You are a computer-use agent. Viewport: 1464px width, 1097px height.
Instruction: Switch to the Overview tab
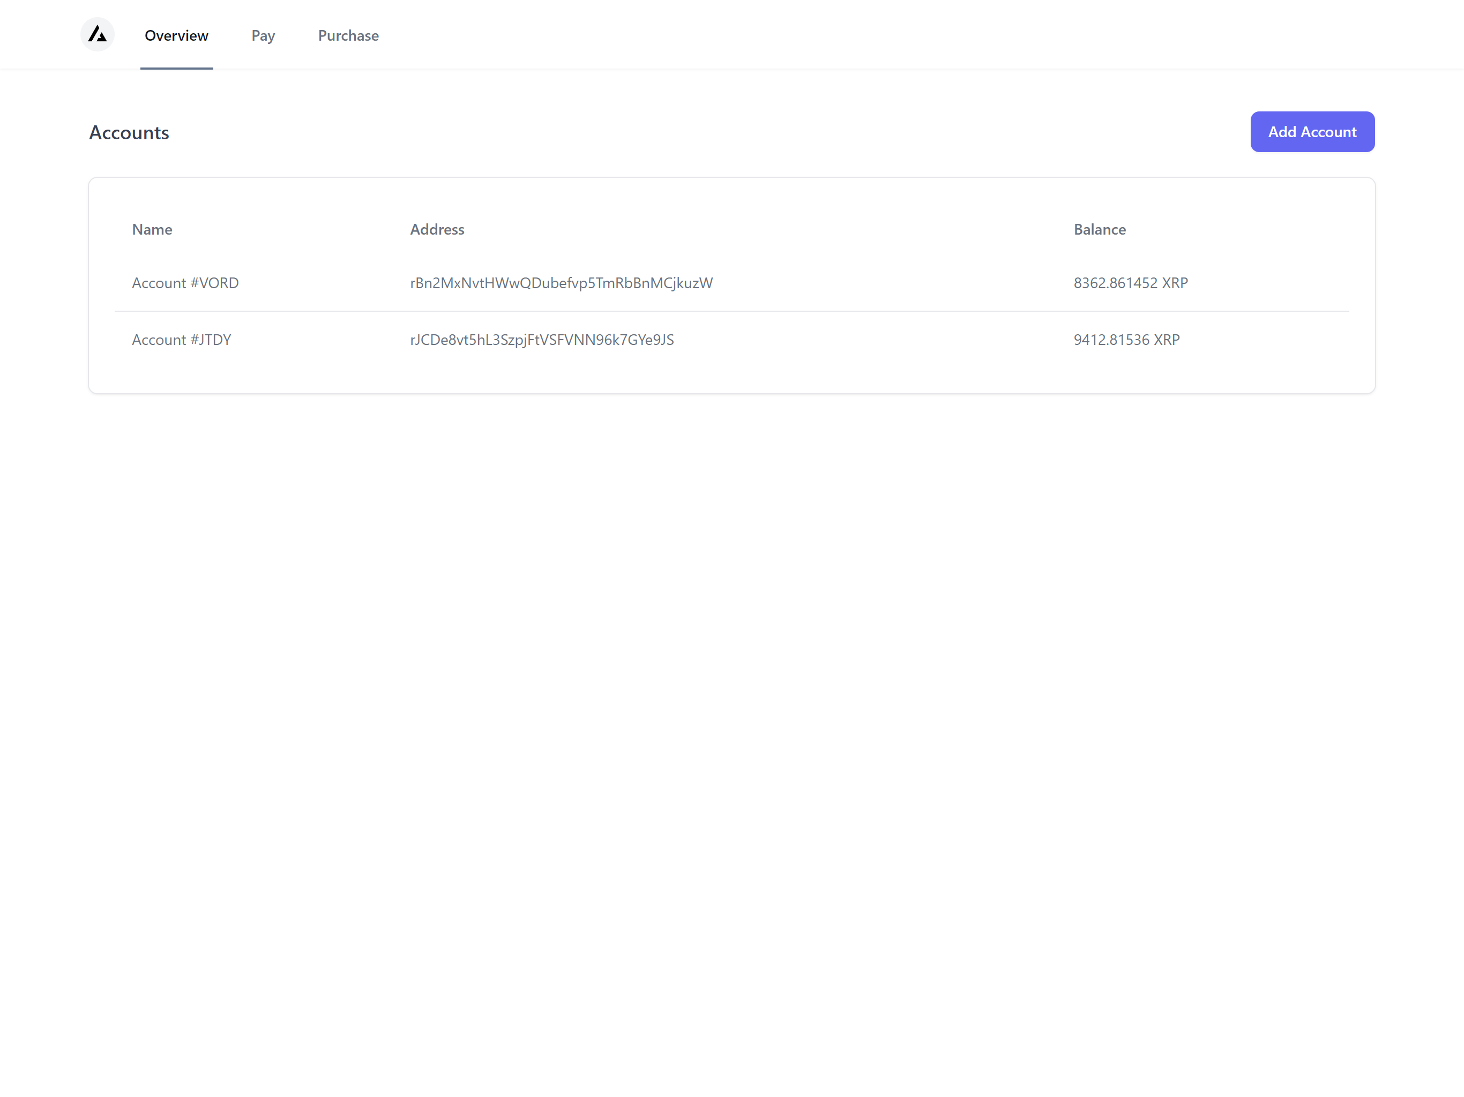(x=176, y=36)
